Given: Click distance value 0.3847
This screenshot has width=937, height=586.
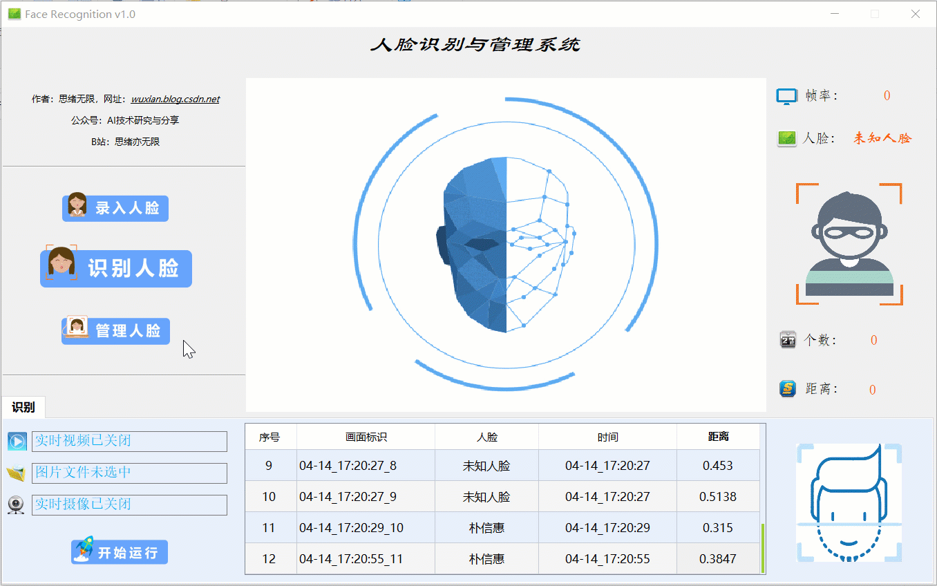Looking at the screenshot, I should coord(718,558).
